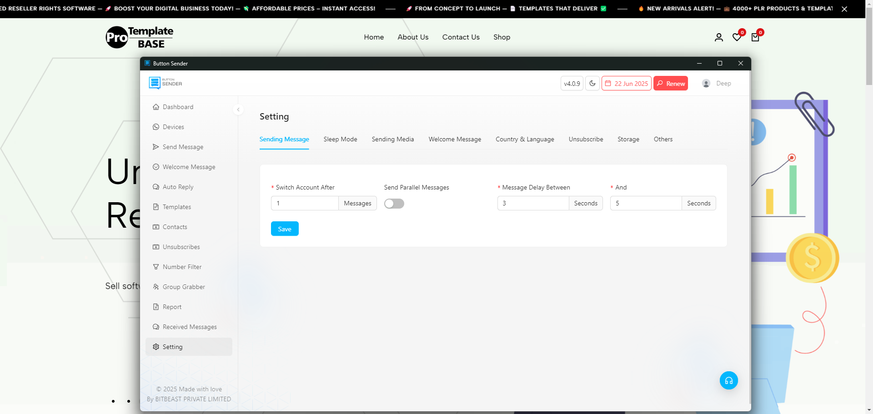This screenshot has width=873, height=414.
Task: Open the Contact Us website link
Action: coord(461,37)
